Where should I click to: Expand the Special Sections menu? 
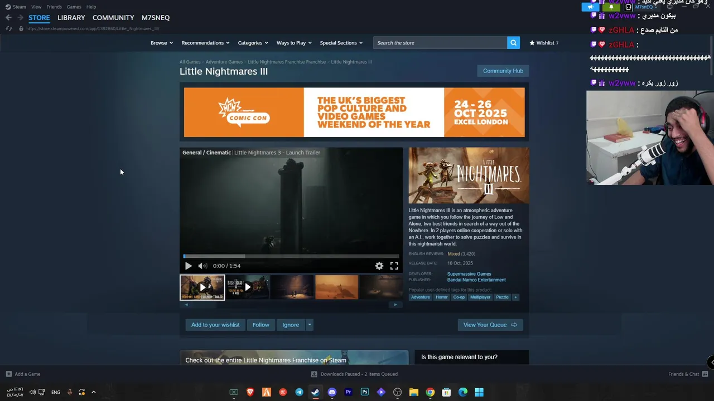[341, 43]
